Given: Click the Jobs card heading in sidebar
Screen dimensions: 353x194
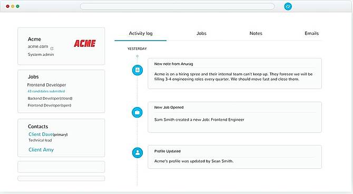Looking at the screenshot, I should tap(33, 77).
